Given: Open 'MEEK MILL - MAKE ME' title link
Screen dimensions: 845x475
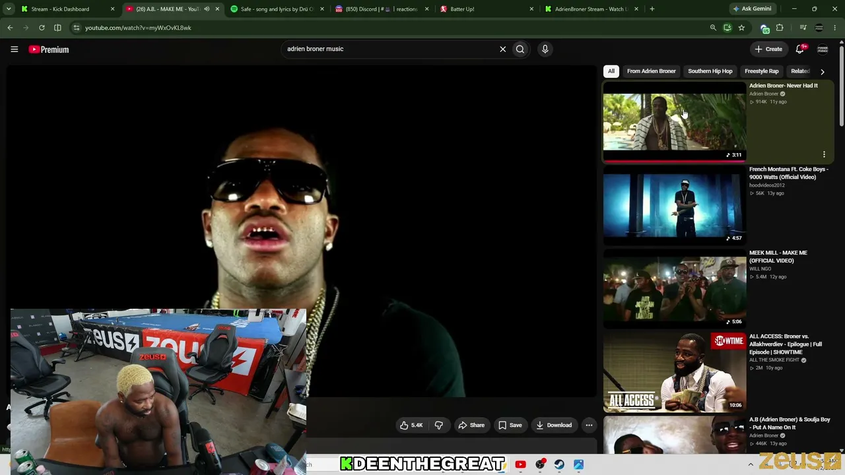Looking at the screenshot, I should [x=778, y=257].
